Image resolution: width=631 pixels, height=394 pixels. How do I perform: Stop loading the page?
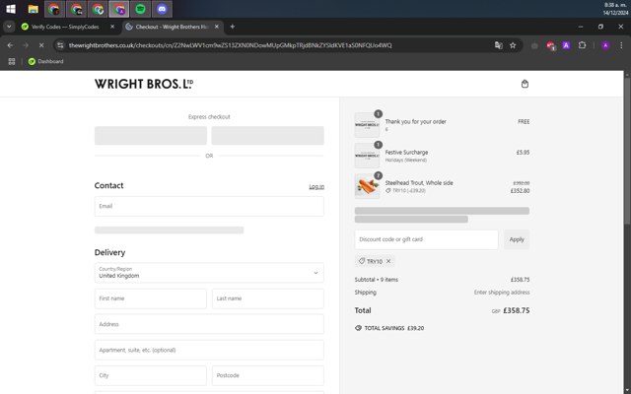click(41, 45)
